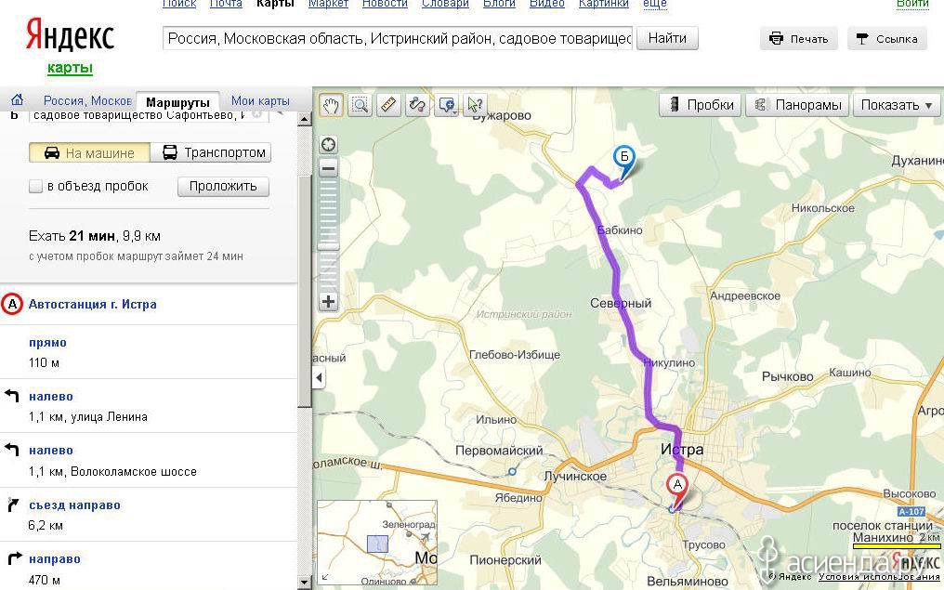Focus the main address search field
Screen dimensions: 944x590
398,38
